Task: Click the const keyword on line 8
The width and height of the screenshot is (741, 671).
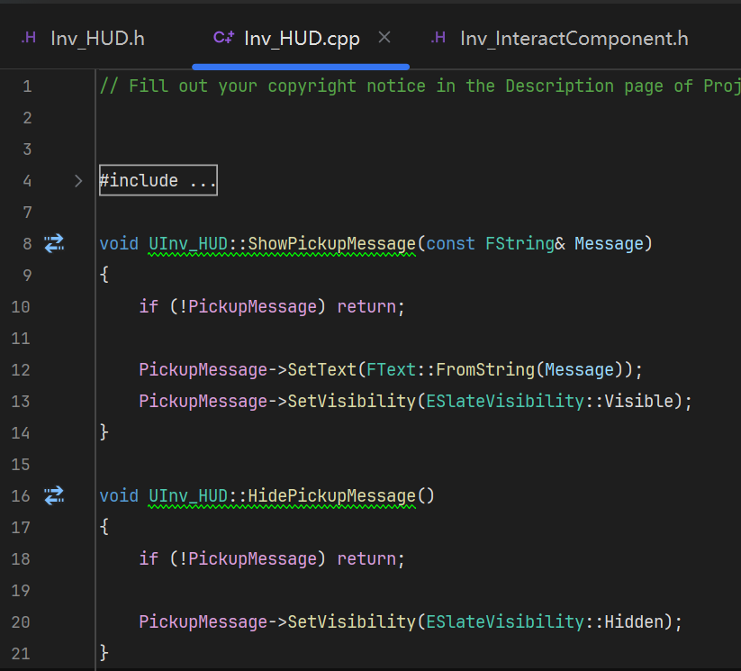Action: click(x=450, y=243)
